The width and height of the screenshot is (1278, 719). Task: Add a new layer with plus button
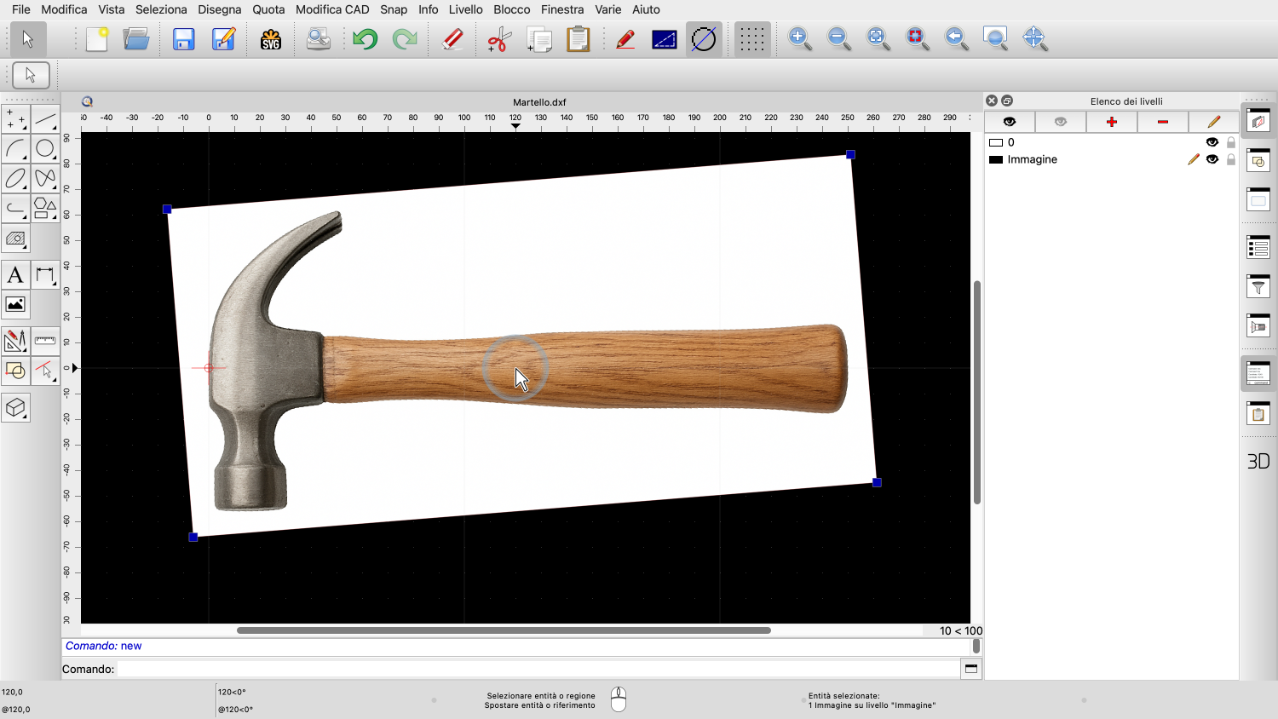click(x=1111, y=122)
